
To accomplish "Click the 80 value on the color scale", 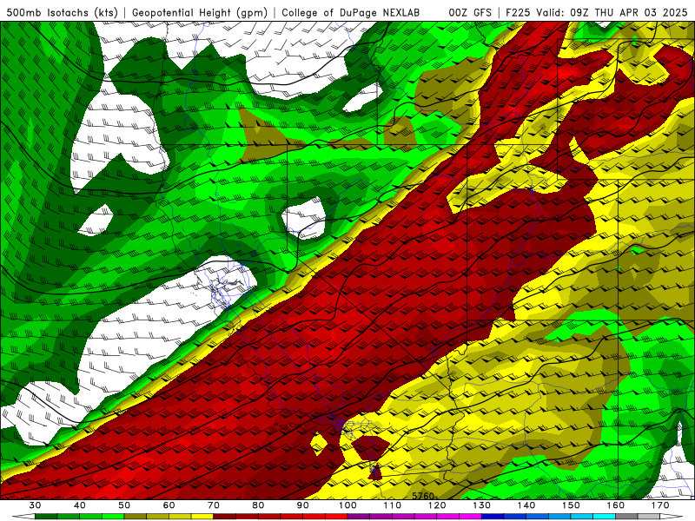I will [x=258, y=505].
